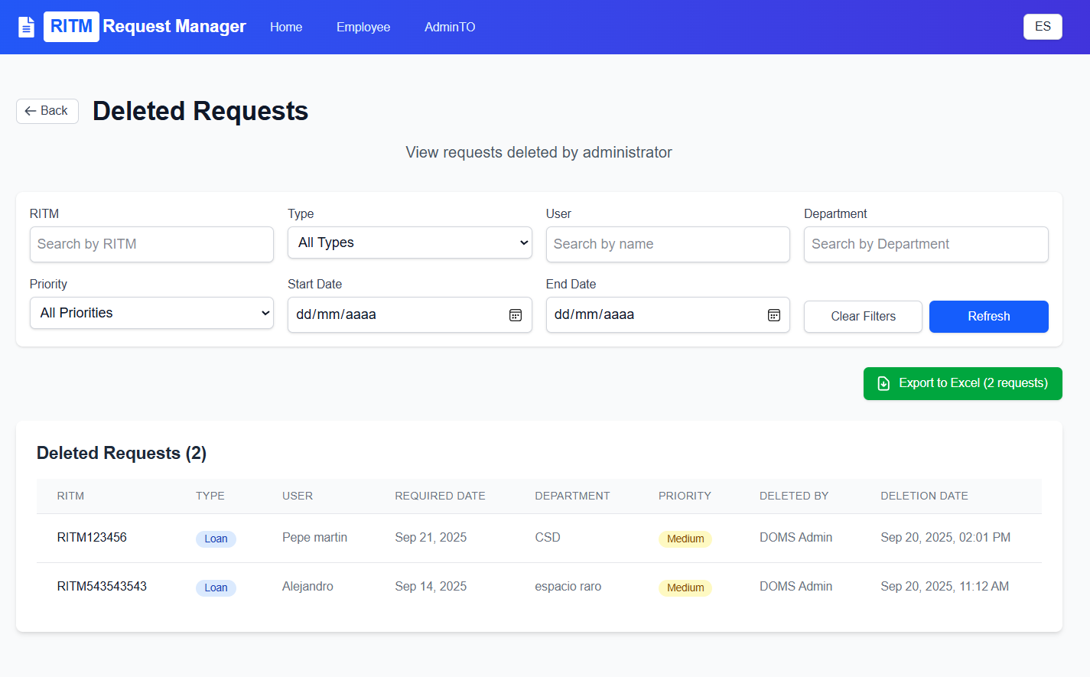The height and width of the screenshot is (677, 1090).
Task: Click the user name Alejandro
Action: point(307,587)
